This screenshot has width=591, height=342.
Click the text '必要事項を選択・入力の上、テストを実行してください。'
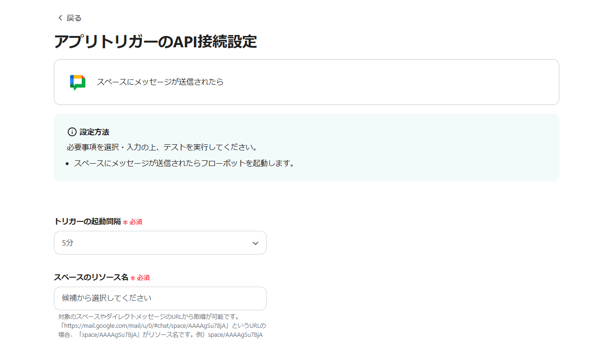[x=162, y=147]
